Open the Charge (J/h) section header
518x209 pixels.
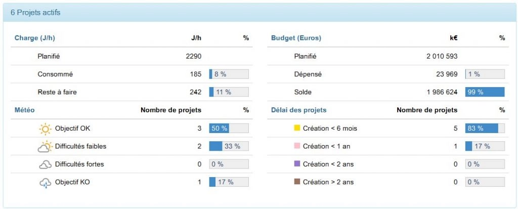tap(35, 38)
